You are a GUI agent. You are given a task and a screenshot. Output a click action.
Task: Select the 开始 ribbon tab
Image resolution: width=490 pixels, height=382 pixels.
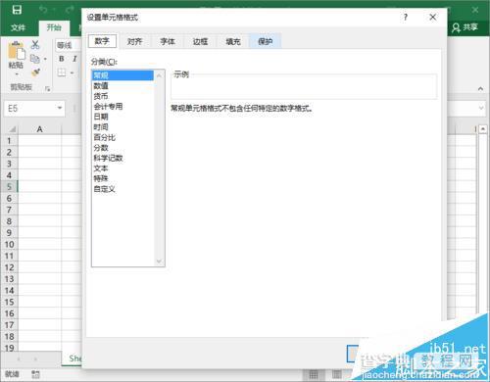click(x=54, y=27)
